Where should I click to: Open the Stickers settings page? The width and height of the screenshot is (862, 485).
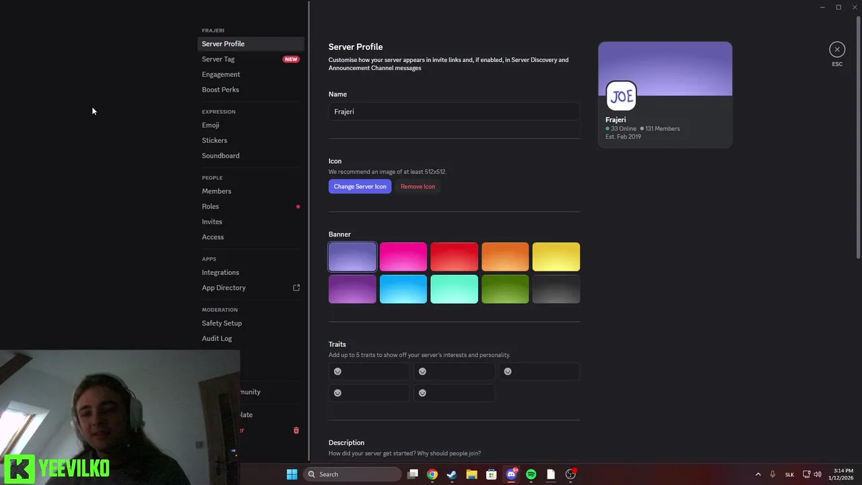point(251,140)
